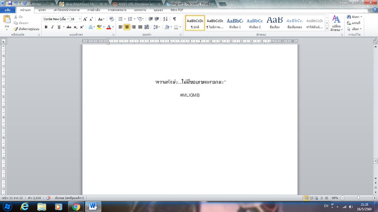Activate the Format Painter ตัวคัดวางรูปแบบ

pos(26,29)
